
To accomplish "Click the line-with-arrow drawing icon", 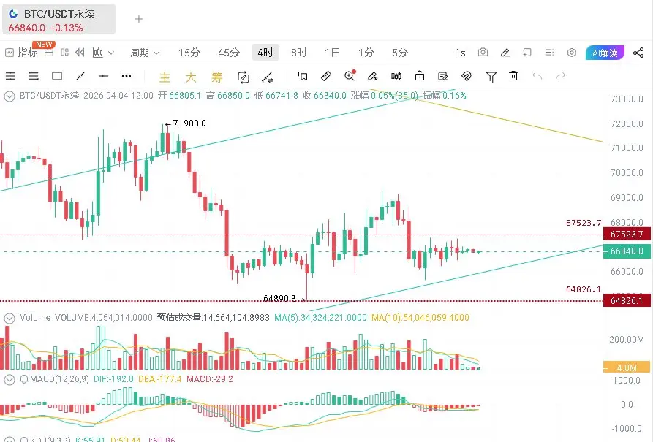I will pyautogui.click(x=268, y=77).
